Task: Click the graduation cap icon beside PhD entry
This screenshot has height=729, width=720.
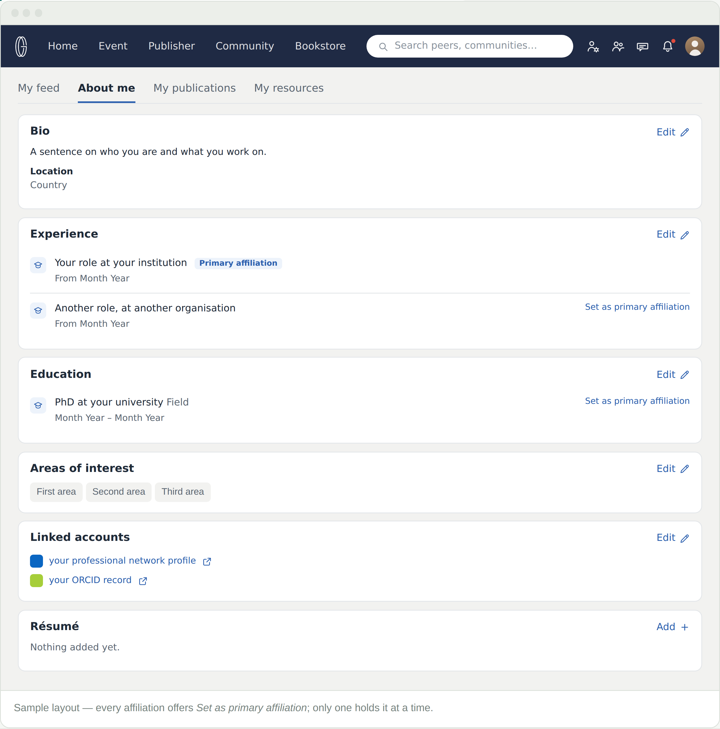Action: [x=38, y=405]
